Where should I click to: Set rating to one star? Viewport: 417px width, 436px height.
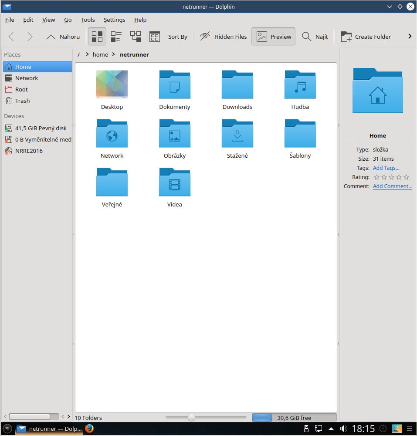[376, 177]
